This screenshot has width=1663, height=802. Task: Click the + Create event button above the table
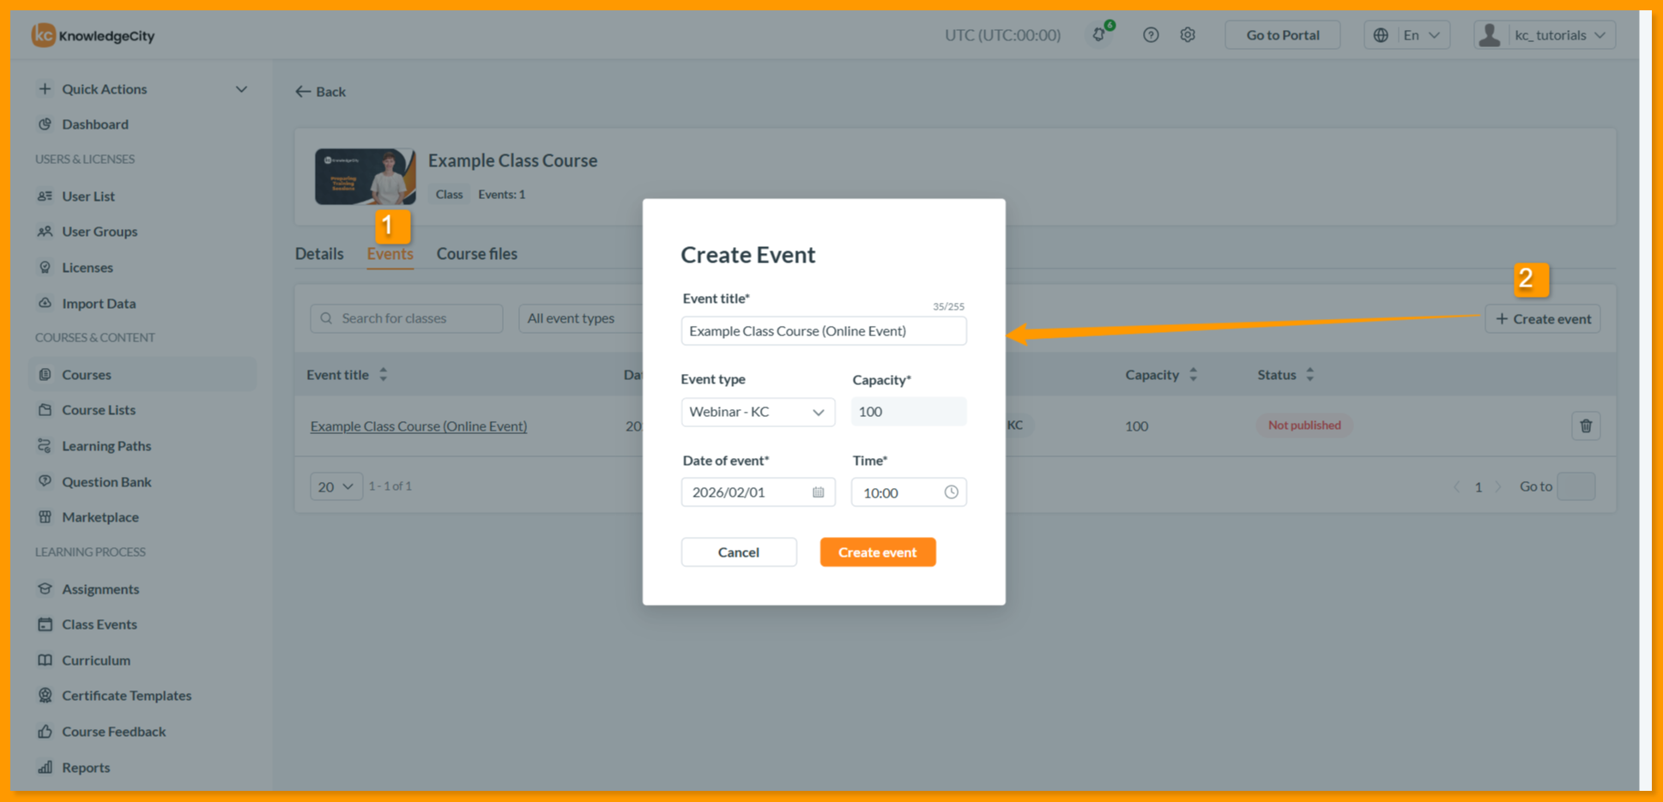tap(1543, 319)
